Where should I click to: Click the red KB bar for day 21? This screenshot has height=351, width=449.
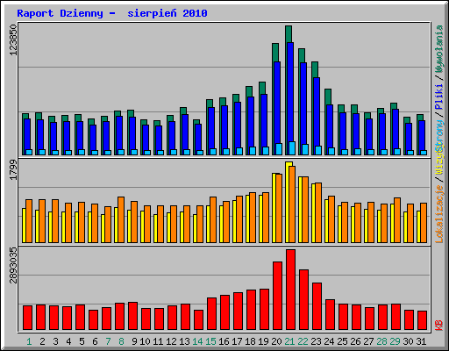pyautogui.click(x=290, y=290)
